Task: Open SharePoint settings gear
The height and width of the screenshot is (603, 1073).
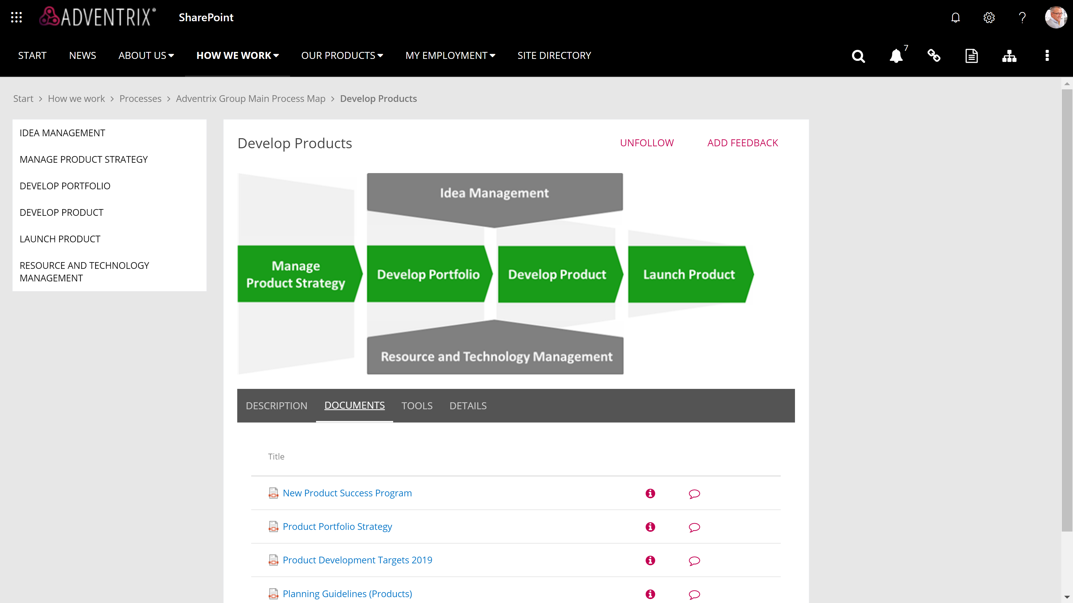Action: [989, 18]
